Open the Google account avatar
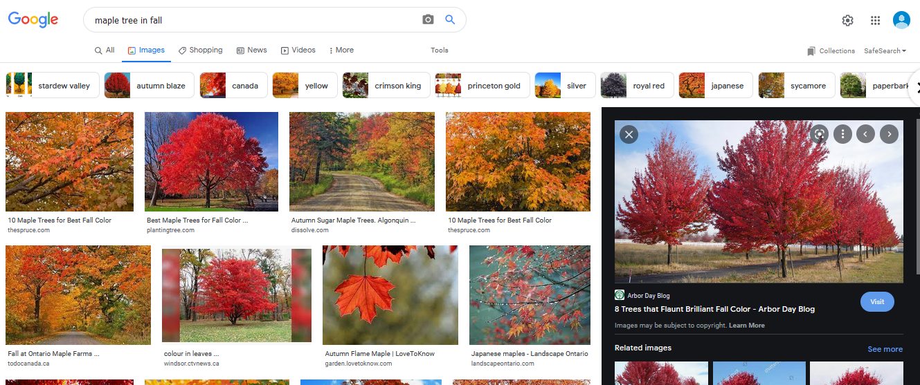The width and height of the screenshot is (920, 385). point(901,20)
